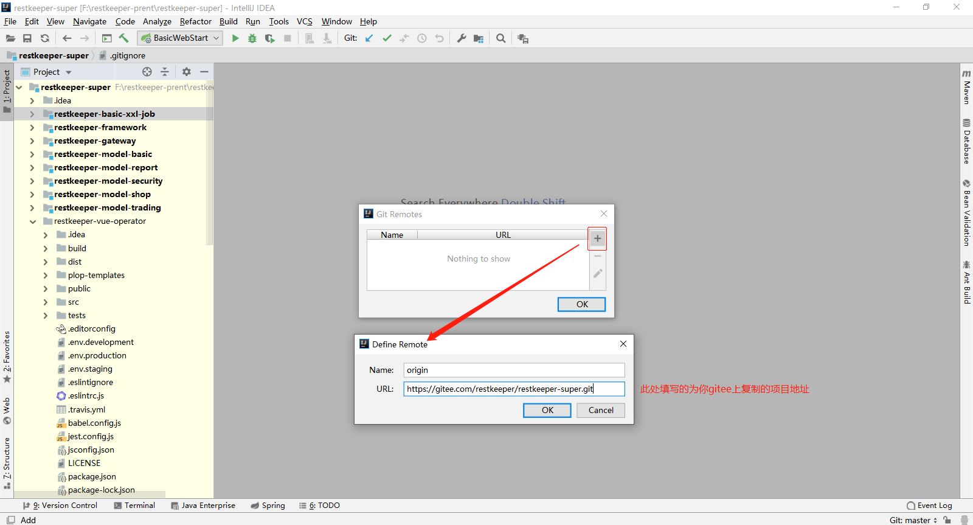
Task: Open the VCS menu
Action: pyautogui.click(x=305, y=21)
